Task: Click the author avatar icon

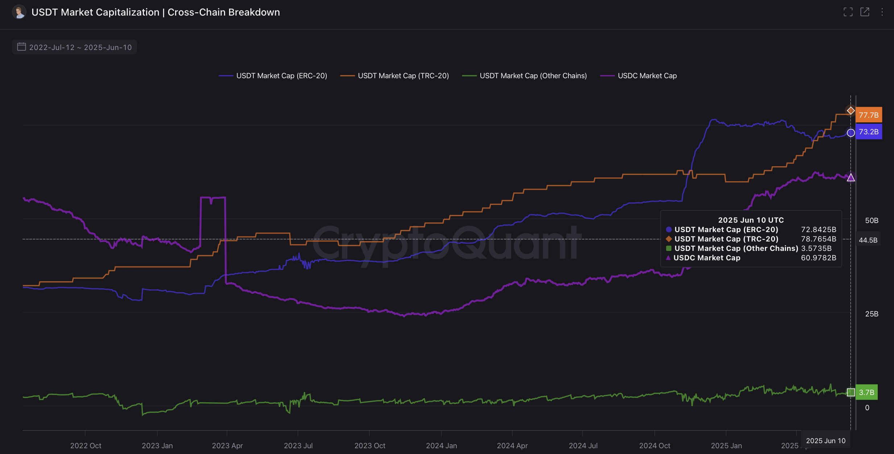Action: 19,12
